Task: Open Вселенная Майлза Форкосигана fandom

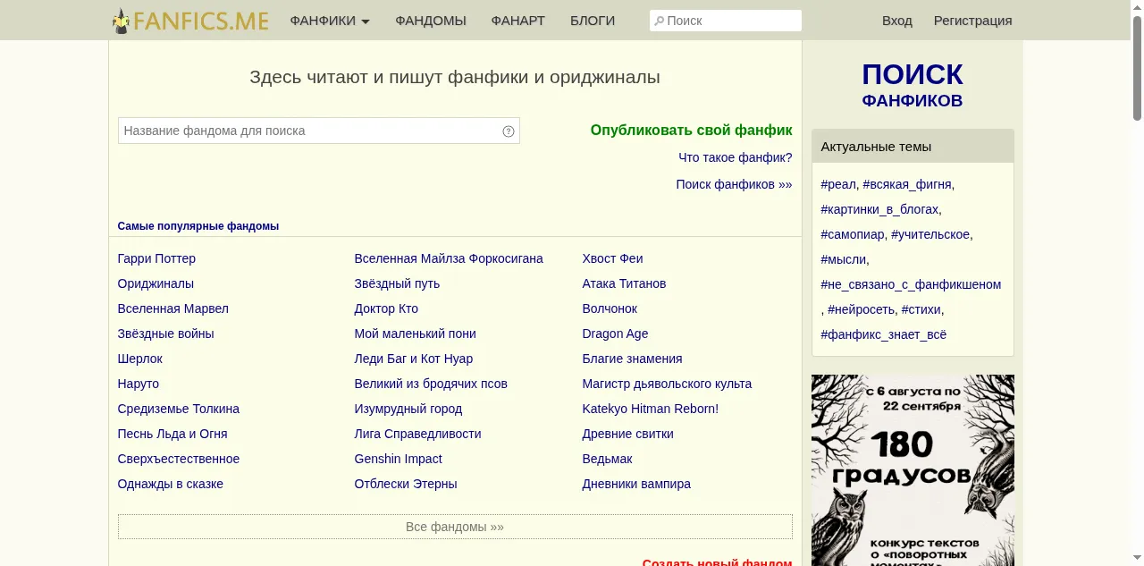Action: 449,258
